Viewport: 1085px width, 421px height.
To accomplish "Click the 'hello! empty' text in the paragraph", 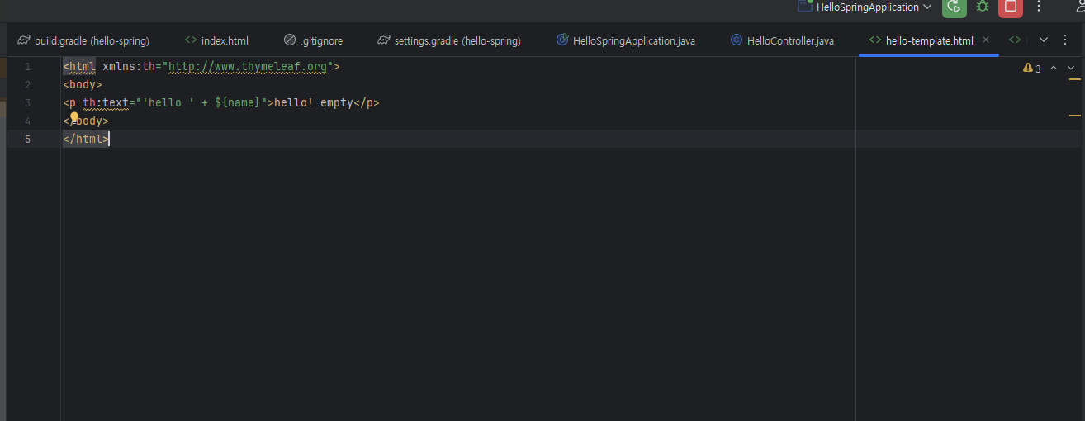I will 314,103.
